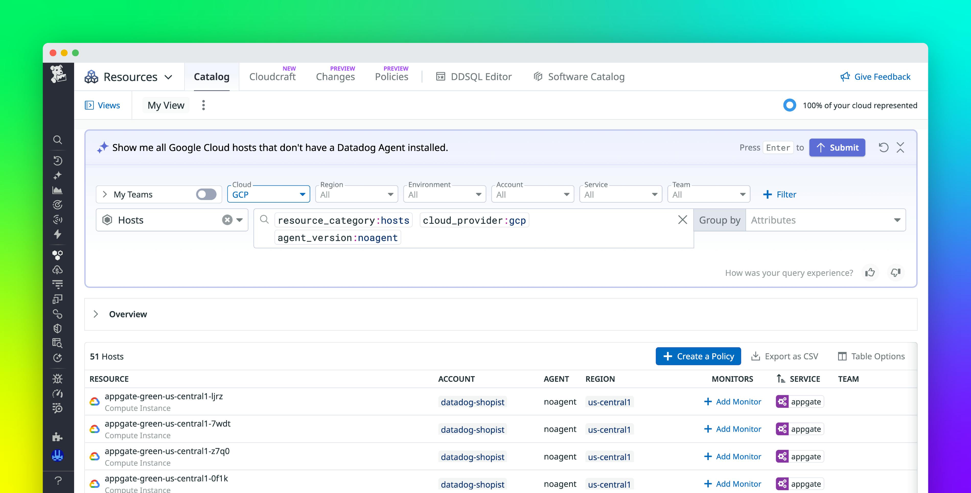
Task: Open the search magnifier in the left sidebar
Action: tap(58, 140)
